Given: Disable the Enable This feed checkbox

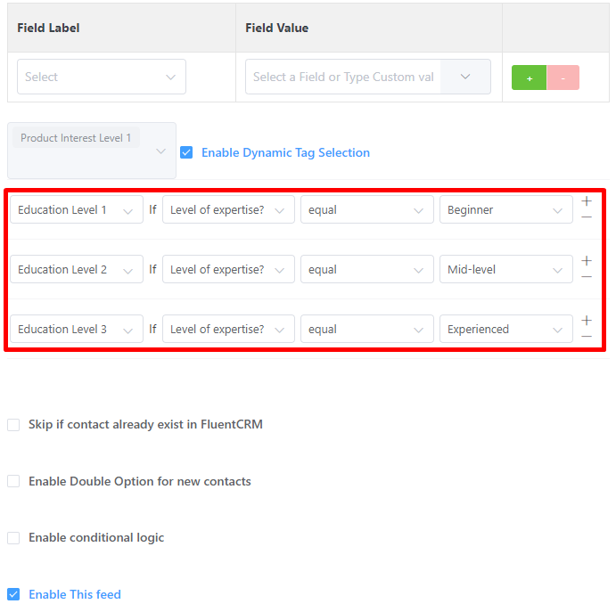Looking at the screenshot, I should click(x=13, y=594).
